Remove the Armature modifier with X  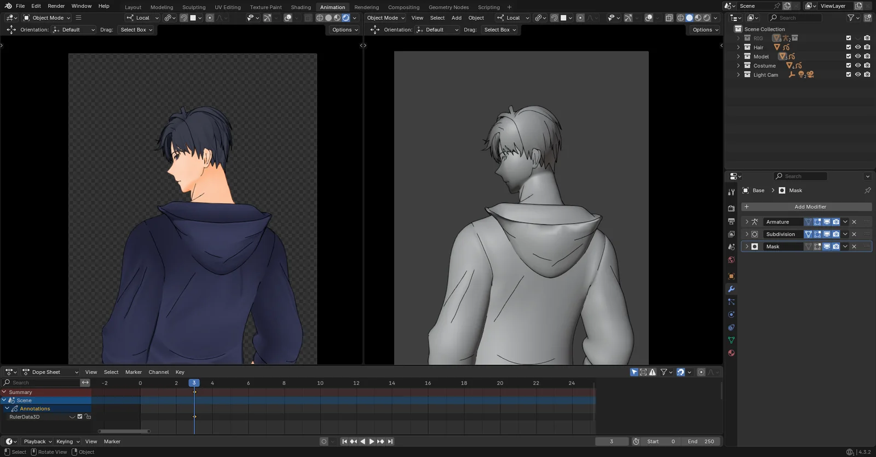[854, 222]
